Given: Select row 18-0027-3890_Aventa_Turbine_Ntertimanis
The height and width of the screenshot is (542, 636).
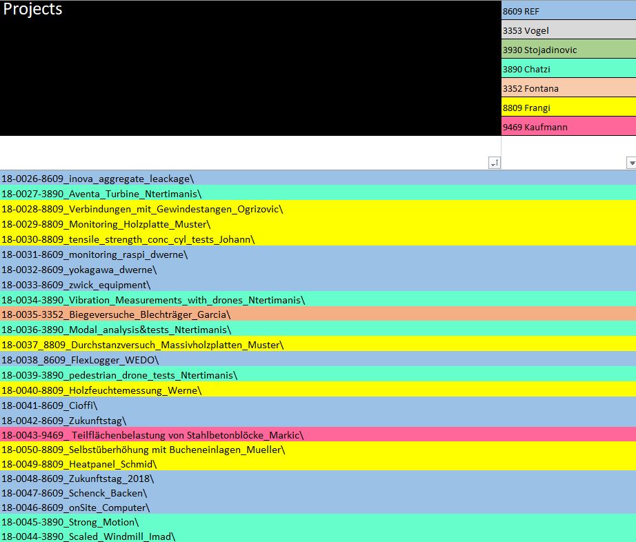Looking at the screenshot, I should coord(318,193).
